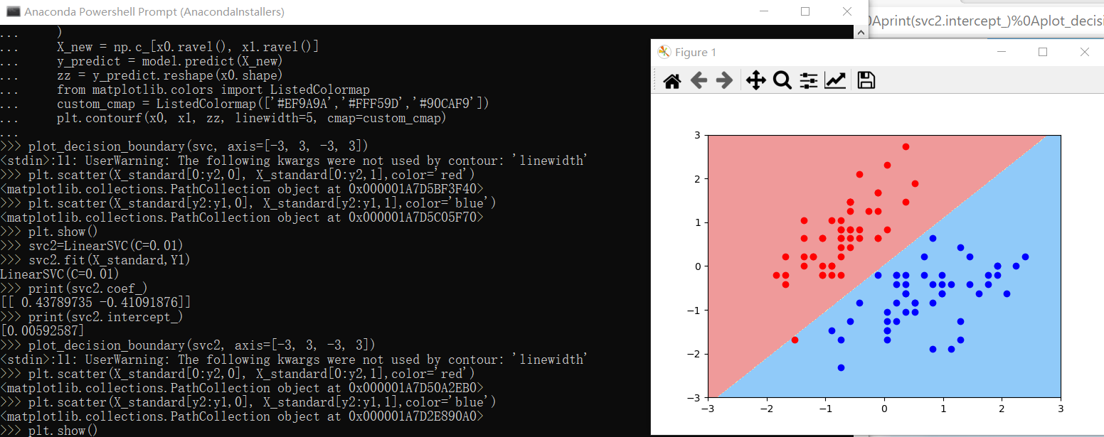This screenshot has width=1104, height=437.
Task: Click the 'plt.contourf(x0, x1, zz...' code line
Action: pos(252,118)
